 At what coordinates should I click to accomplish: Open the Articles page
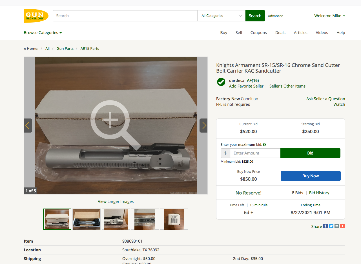pyautogui.click(x=301, y=33)
